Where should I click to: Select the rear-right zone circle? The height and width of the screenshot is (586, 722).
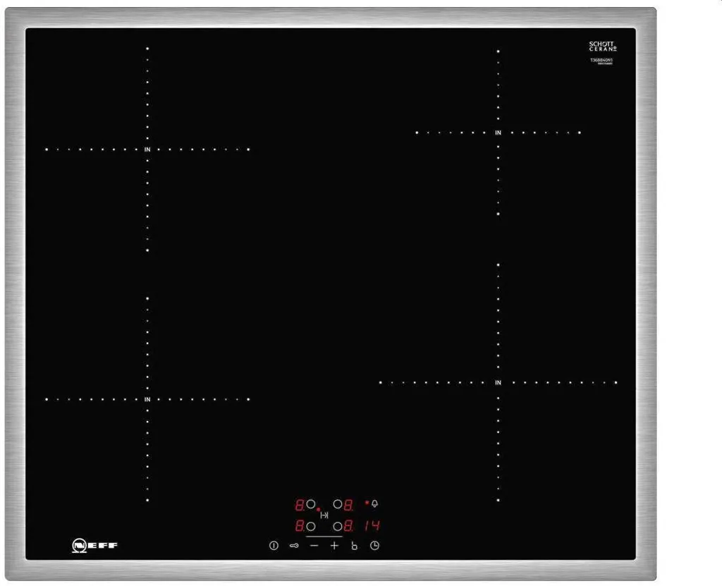point(338,505)
